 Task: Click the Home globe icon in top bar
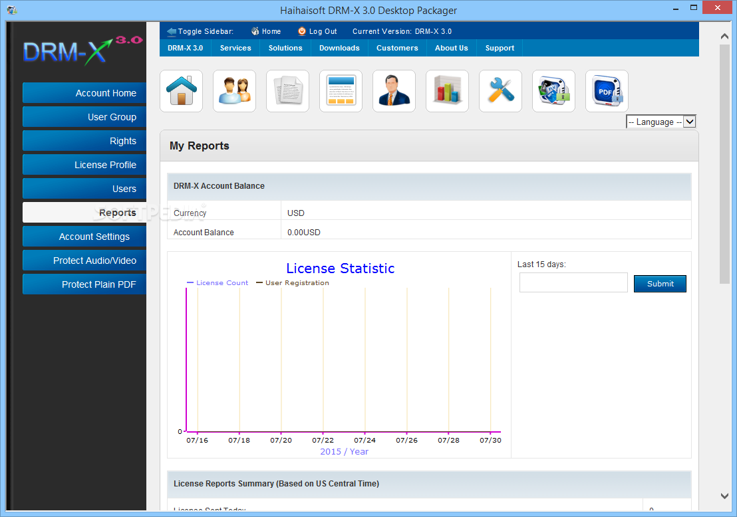coord(255,31)
